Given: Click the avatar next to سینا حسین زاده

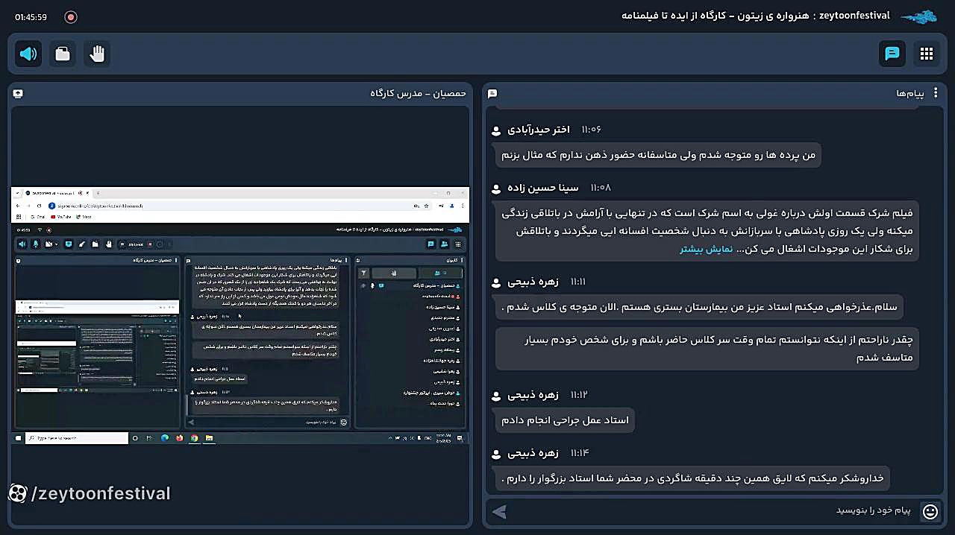Looking at the screenshot, I should point(496,189).
